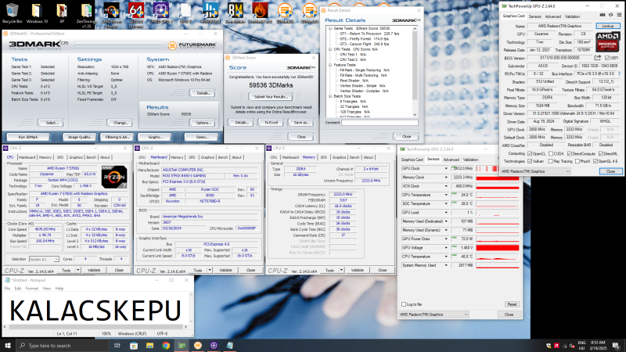Viewport: 626px width, 352px height.
Task: Launch the BenchMate desktop shortcut
Action: (236, 12)
